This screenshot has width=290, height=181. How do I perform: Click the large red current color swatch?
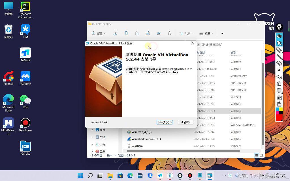coord(279,118)
